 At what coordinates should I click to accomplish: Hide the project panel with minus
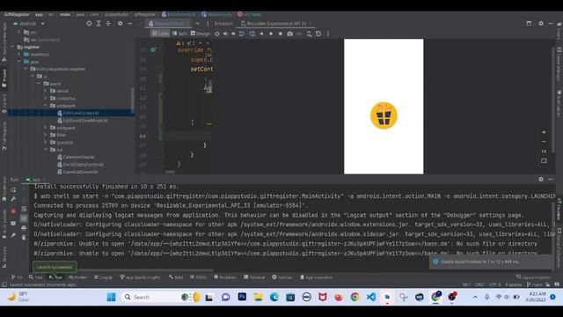pyautogui.click(x=130, y=24)
